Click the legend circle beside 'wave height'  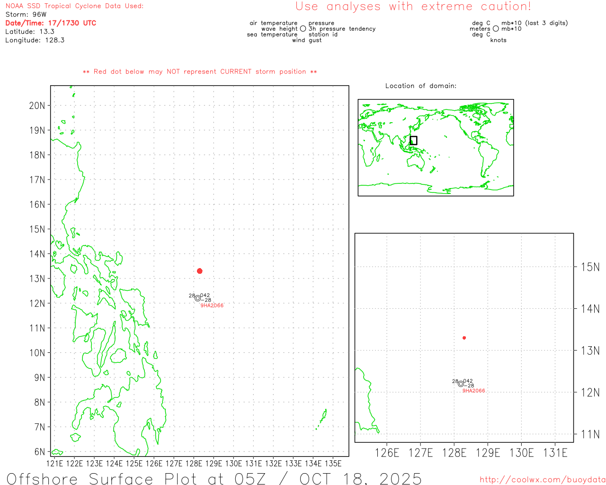click(x=303, y=29)
